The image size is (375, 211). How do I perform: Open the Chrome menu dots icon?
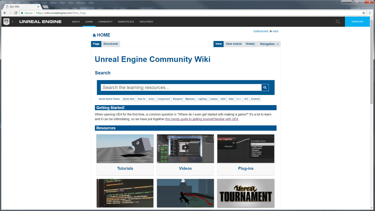[x=370, y=13]
